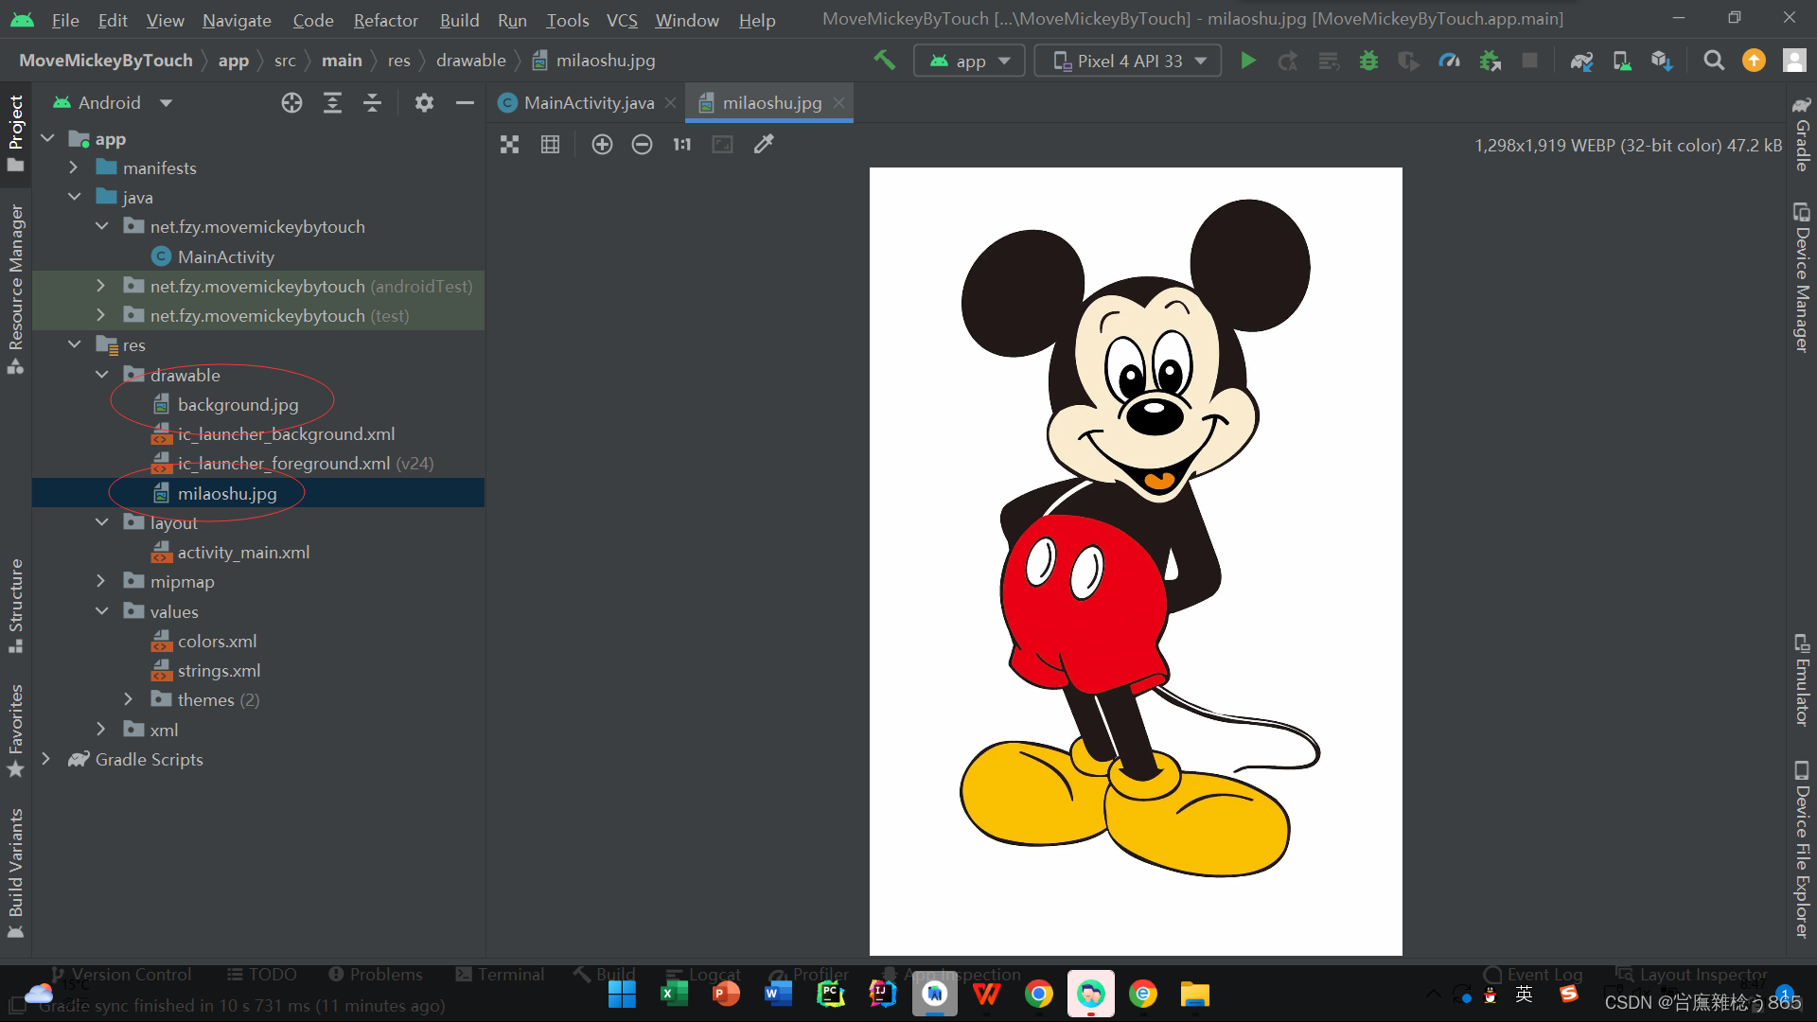Screen dimensions: 1817x1022
Task: Open the Resource Manager side panel
Action: click(x=15, y=289)
